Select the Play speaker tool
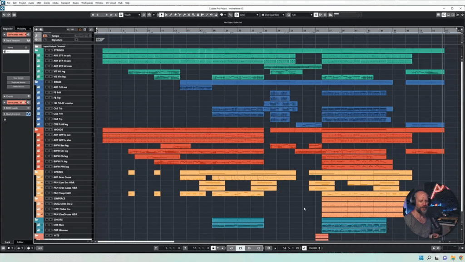Image resolution: width=465 pixels, height=262 pixels. tap(212, 15)
